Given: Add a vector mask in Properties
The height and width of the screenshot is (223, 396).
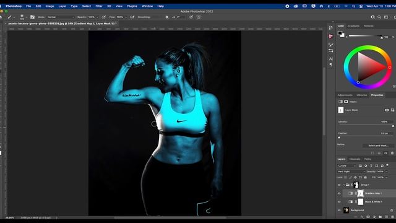Looking at the screenshot, I should [392, 110].
